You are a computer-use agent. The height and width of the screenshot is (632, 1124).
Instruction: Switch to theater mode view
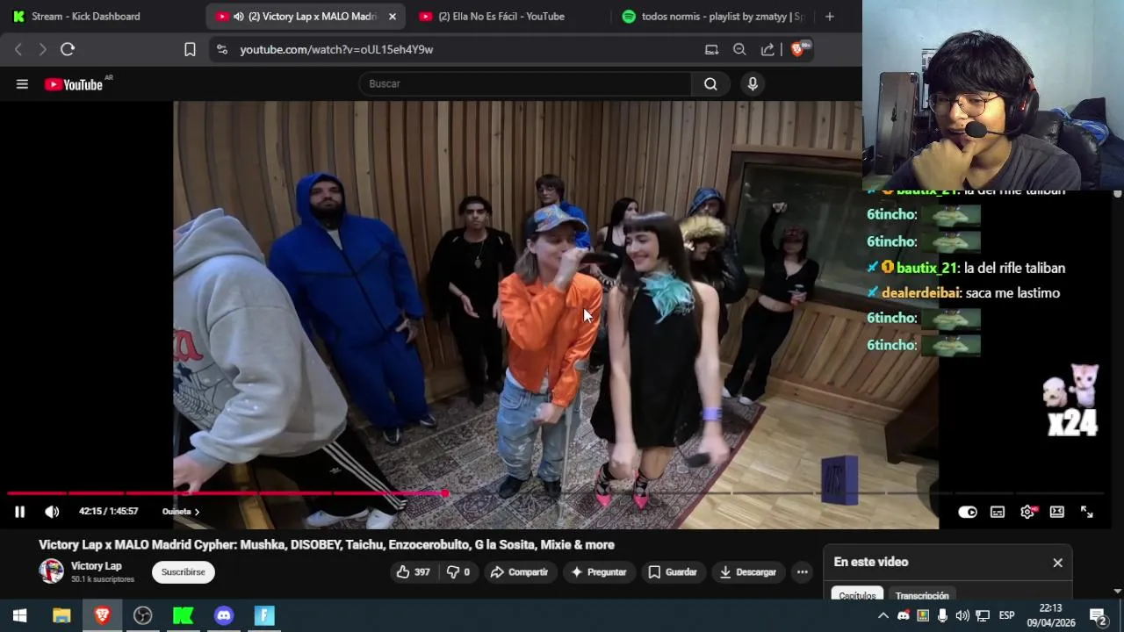point(1057,512)
